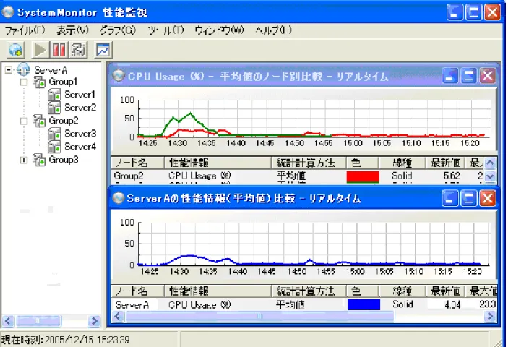Open the グラフ(G) menu
The height and width of the screenshot is (347, 508).
tap(117, 30)
